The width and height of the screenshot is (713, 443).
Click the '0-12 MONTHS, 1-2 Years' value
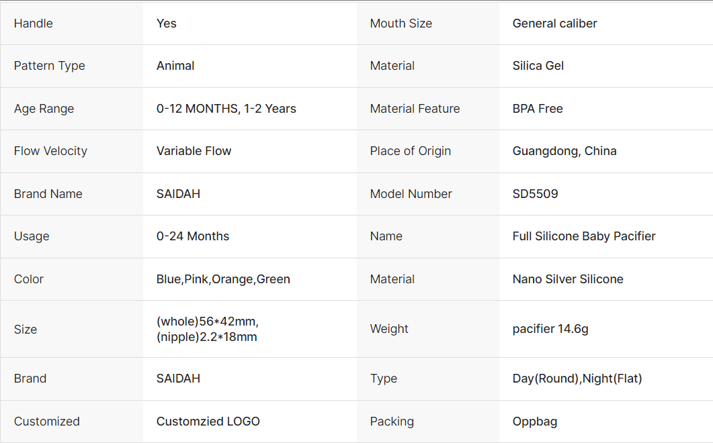coord(226,109)
